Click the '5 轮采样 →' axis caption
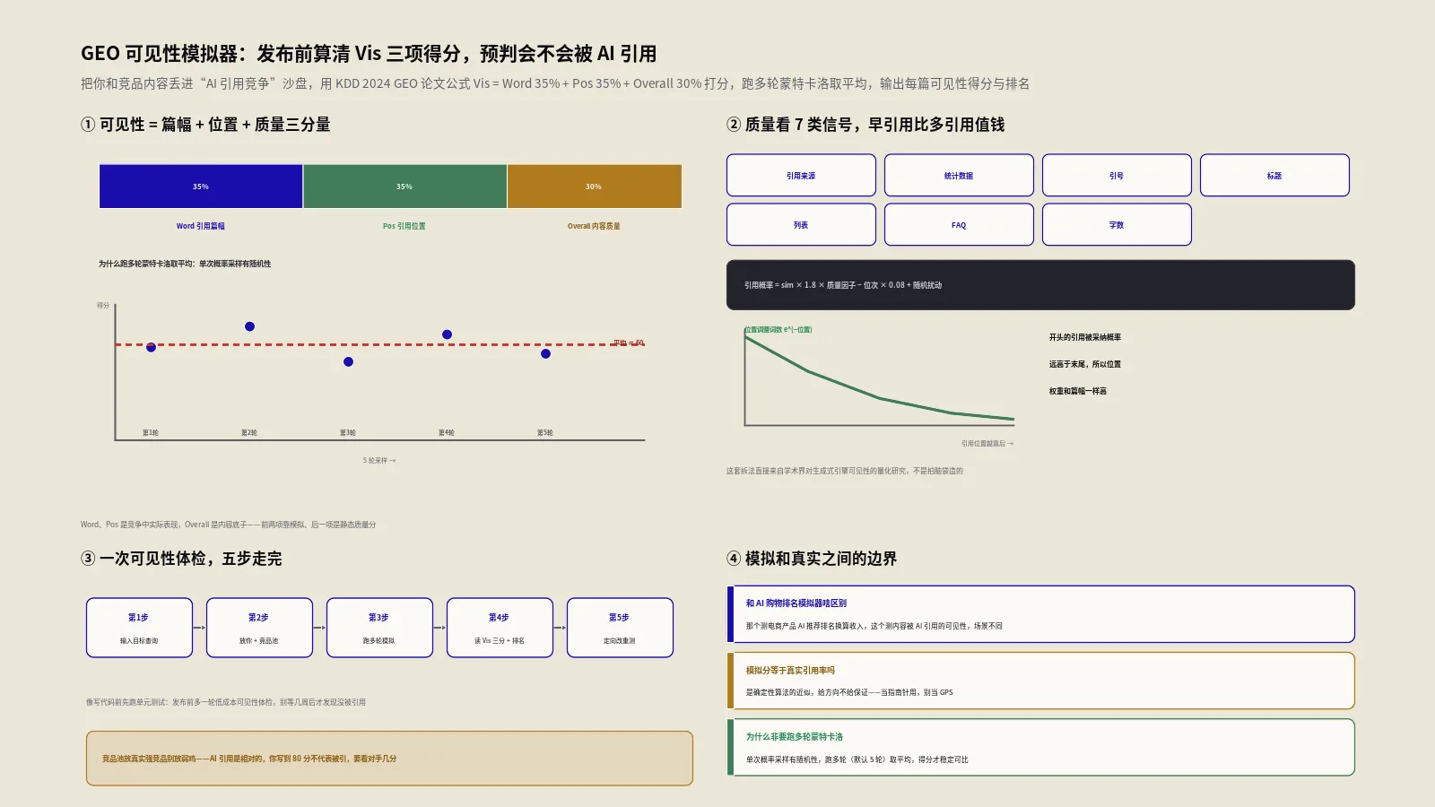 (379, 460)
